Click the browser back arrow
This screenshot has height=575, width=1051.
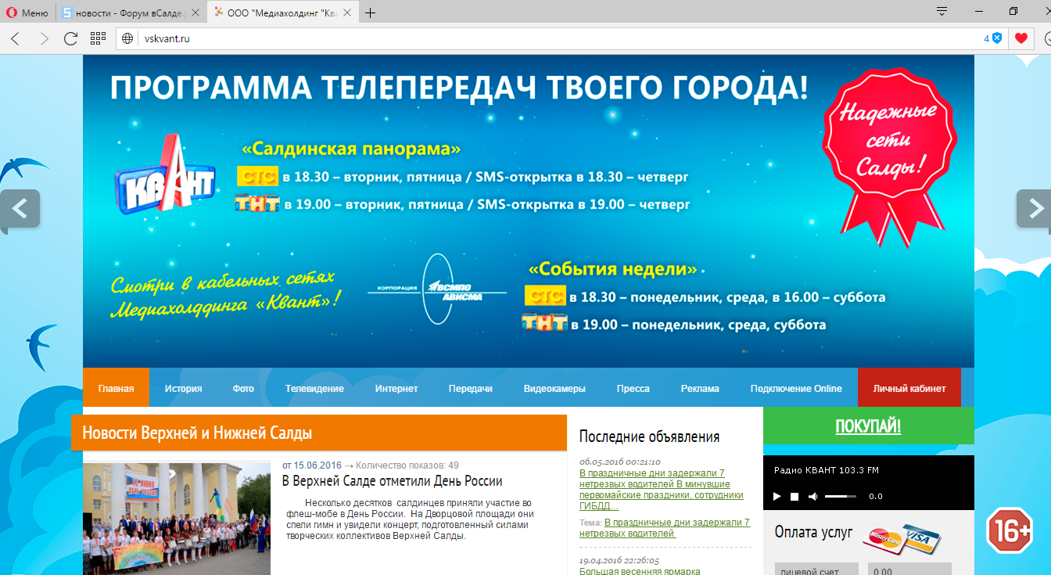pyautogui.click(x=16, y=38)
